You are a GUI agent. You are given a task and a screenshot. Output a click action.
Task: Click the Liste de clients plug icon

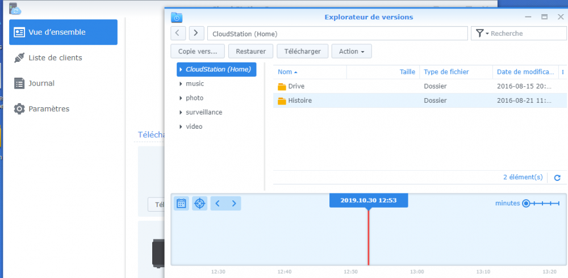pyautogui.click(x=19, y=58)
